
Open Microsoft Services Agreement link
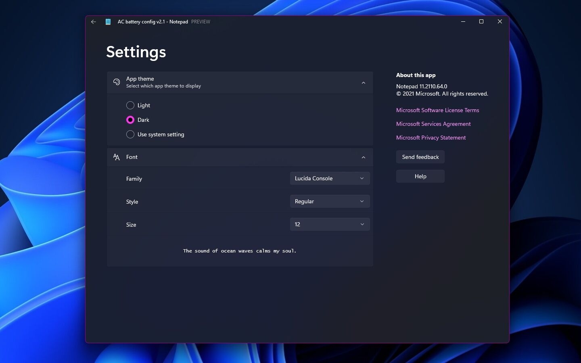pos(433,124)
